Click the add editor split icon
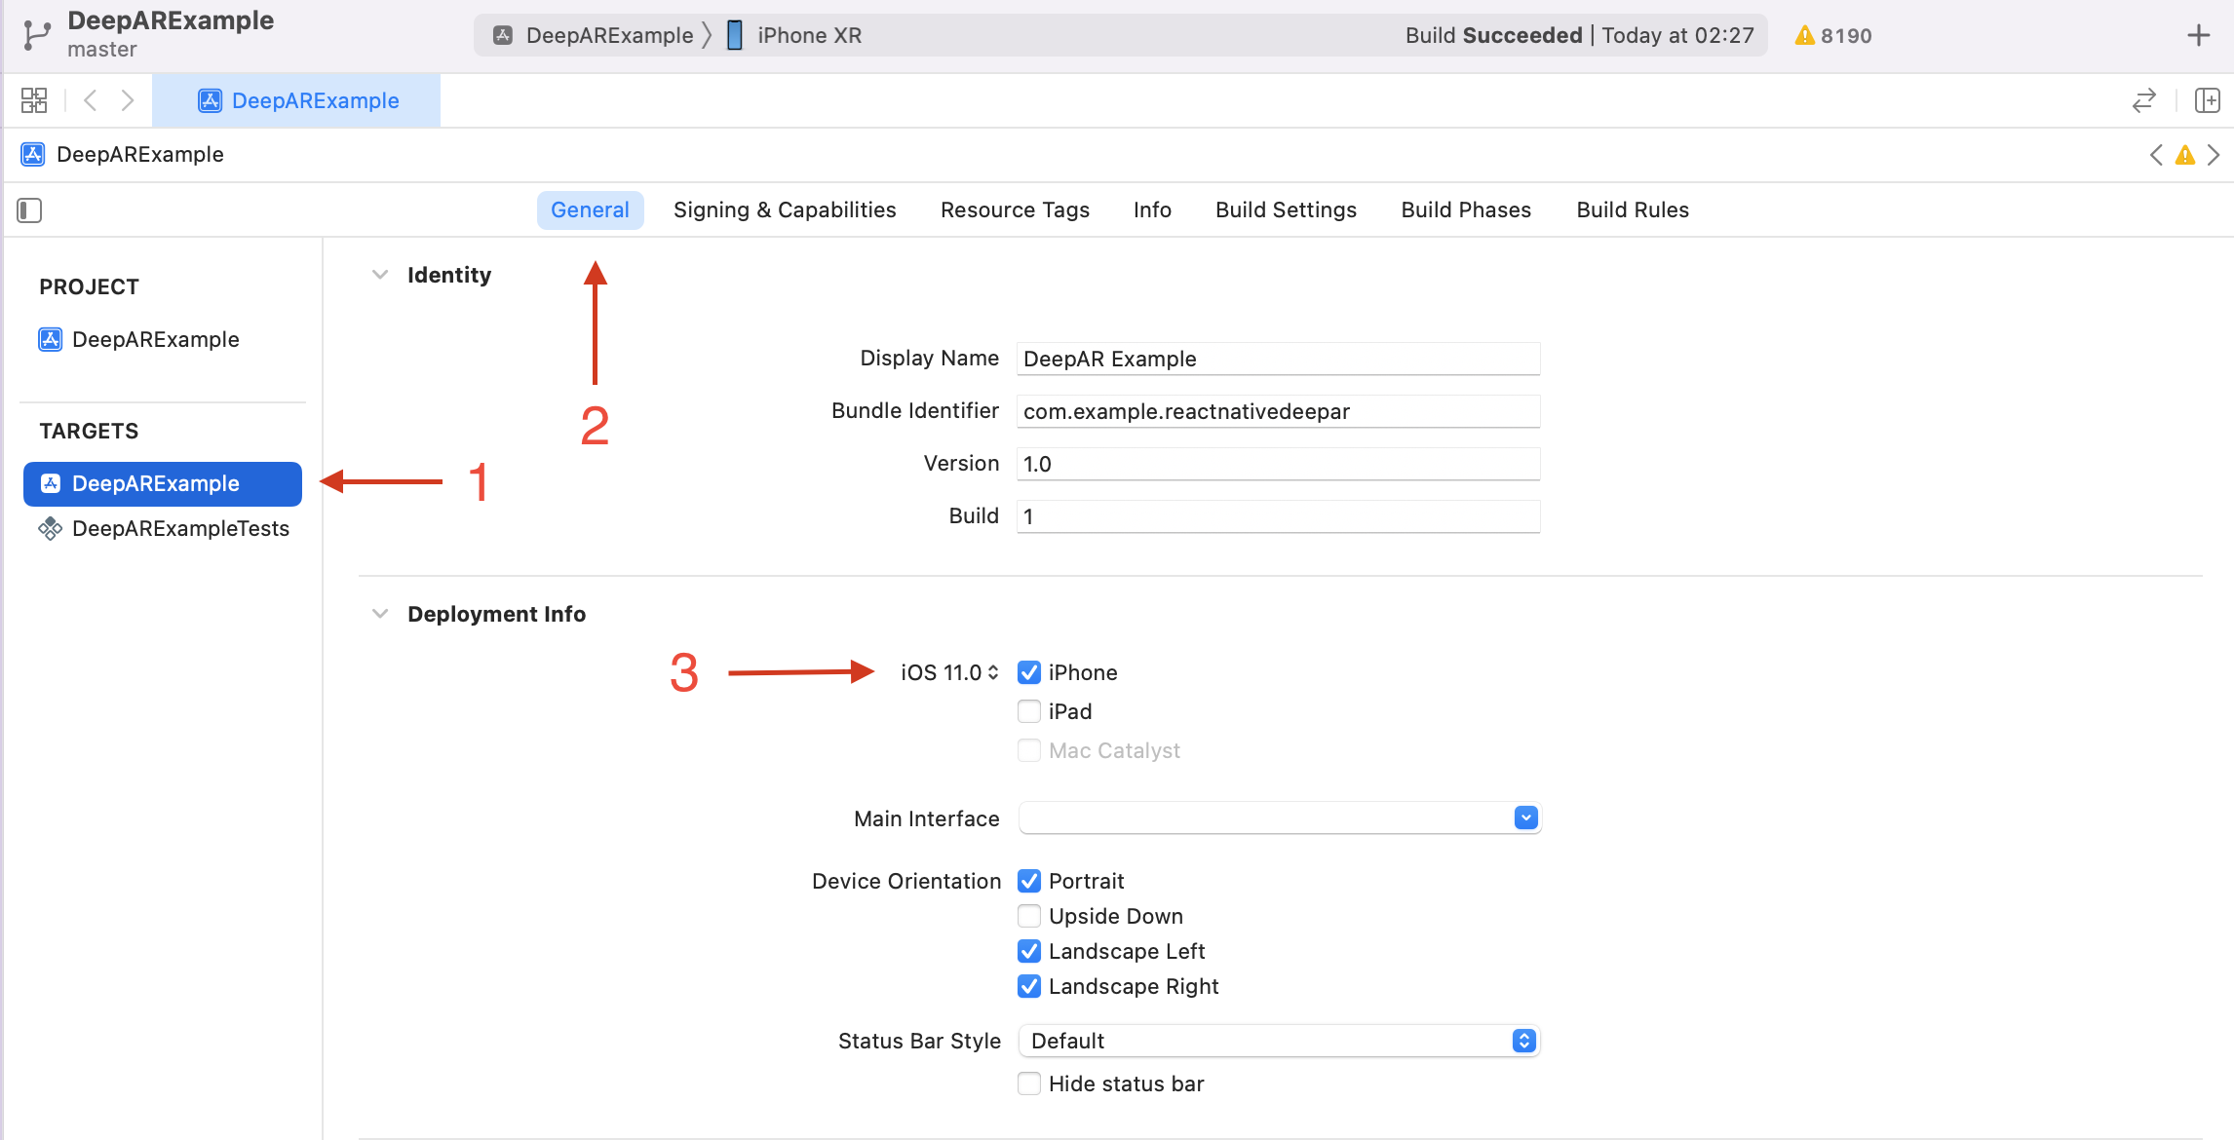 pos(2207,100)
